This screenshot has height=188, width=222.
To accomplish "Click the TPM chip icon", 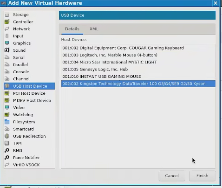I will point(7,143).
